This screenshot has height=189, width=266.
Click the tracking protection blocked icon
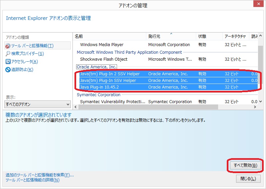coord(8,70)
